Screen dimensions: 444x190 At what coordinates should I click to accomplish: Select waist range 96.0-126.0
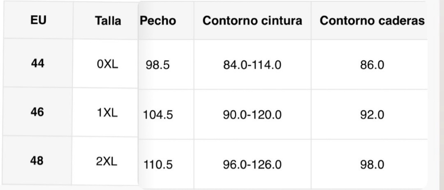pos(252,165)
